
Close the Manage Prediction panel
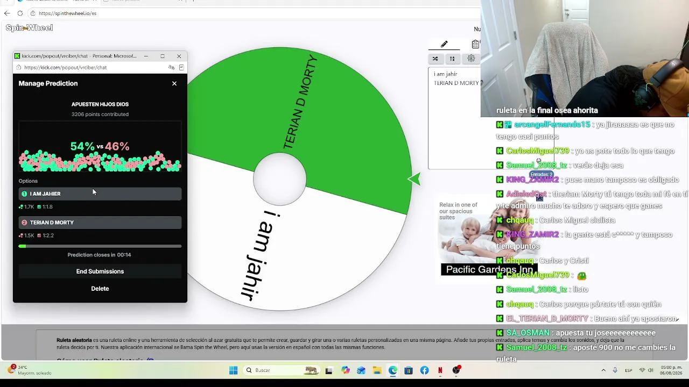click(174, 83)
